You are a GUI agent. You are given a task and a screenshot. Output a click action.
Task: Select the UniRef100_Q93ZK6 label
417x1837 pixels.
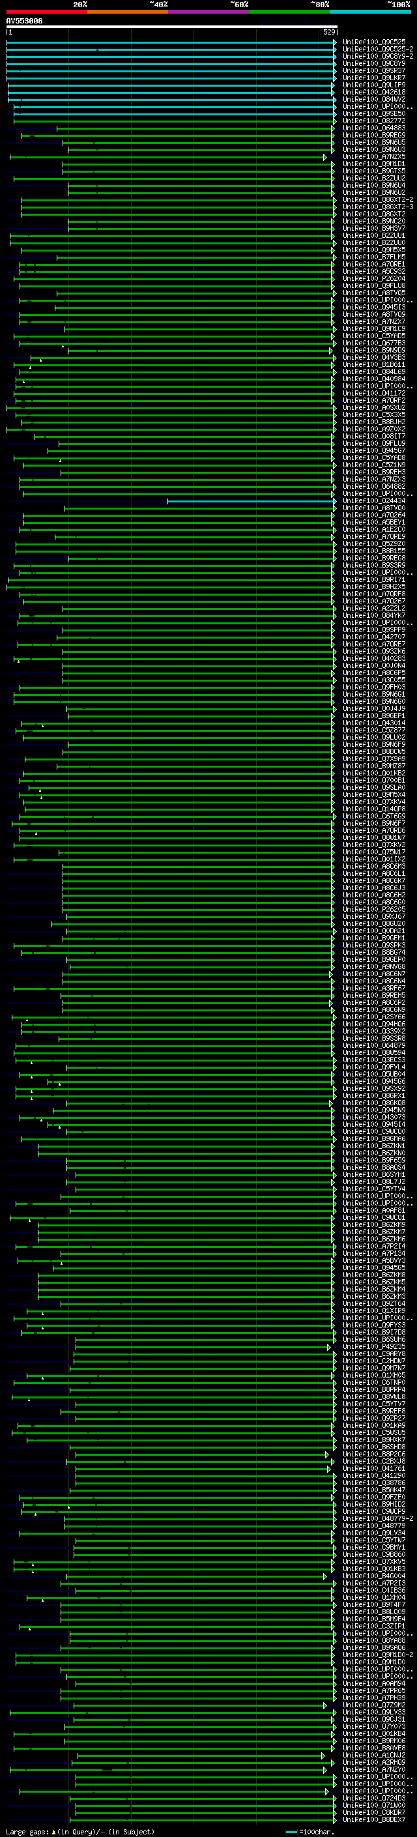click(x=374, y=651)
